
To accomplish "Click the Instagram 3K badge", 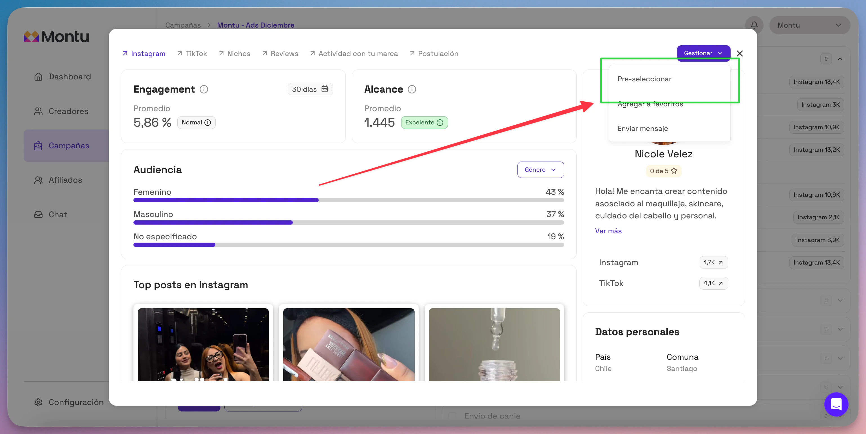I will 820,104.
